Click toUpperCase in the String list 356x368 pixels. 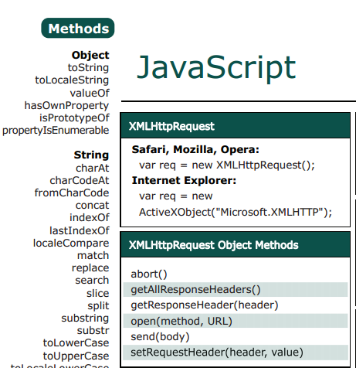(x=76, y=356)
